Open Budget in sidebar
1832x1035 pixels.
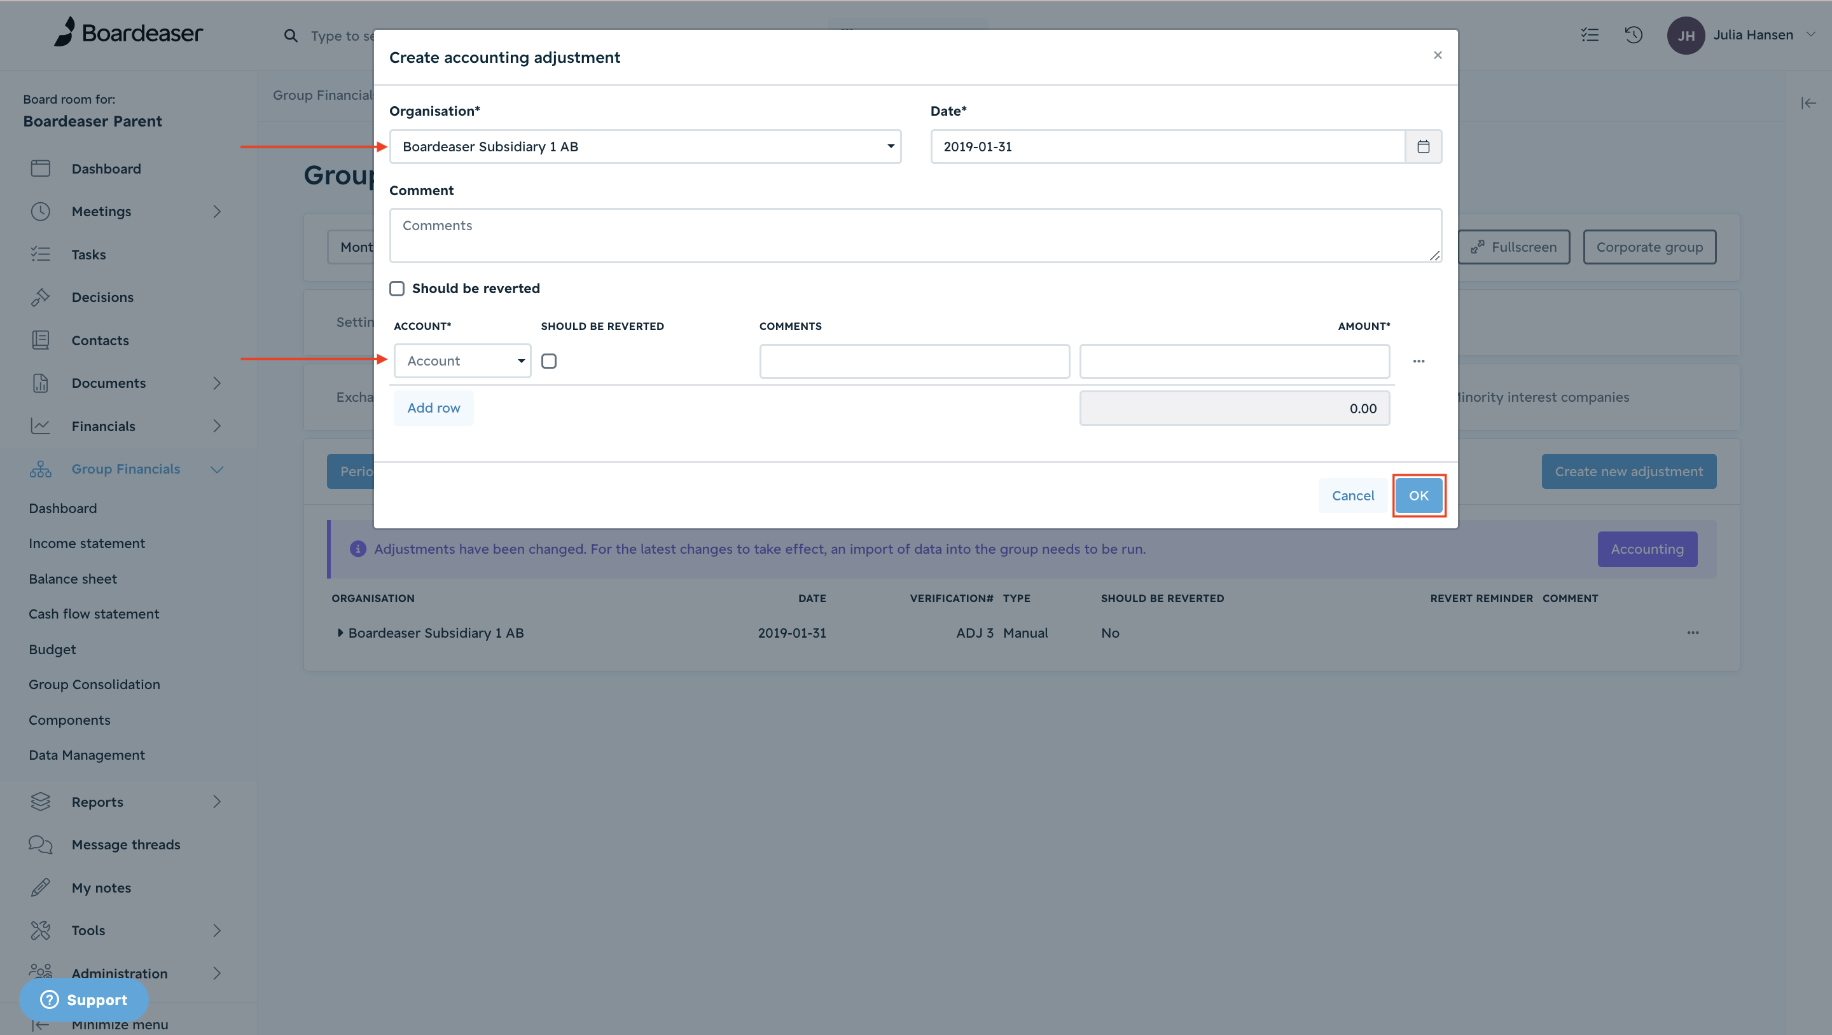[x=52, y=649]
